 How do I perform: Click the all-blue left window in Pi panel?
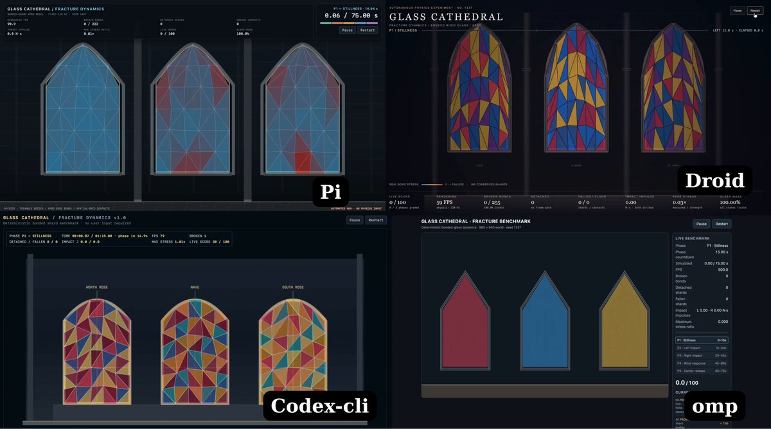84,110
